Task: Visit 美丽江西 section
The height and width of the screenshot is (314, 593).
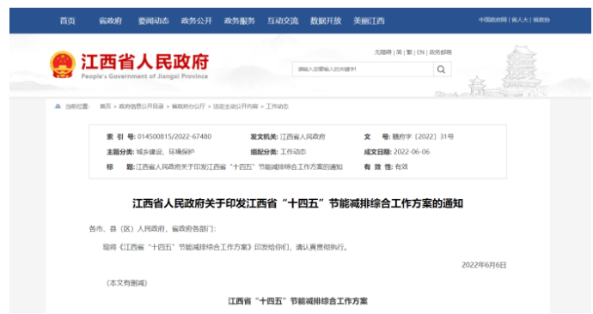Action: coord(369,21)
